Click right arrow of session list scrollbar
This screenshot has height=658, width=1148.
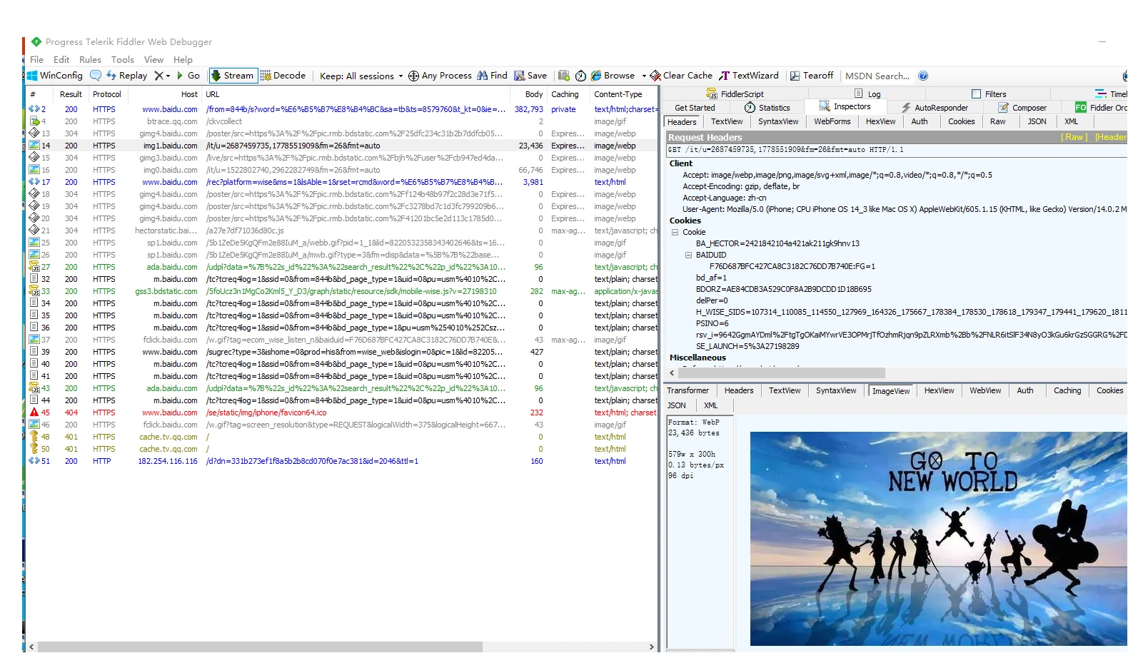point(651,647)
